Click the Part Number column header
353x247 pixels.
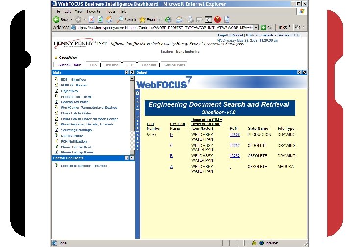[x=153, y=126]
